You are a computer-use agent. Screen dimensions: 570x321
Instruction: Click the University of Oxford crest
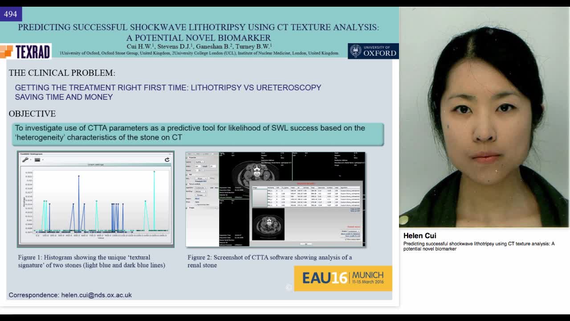(356, 50)
